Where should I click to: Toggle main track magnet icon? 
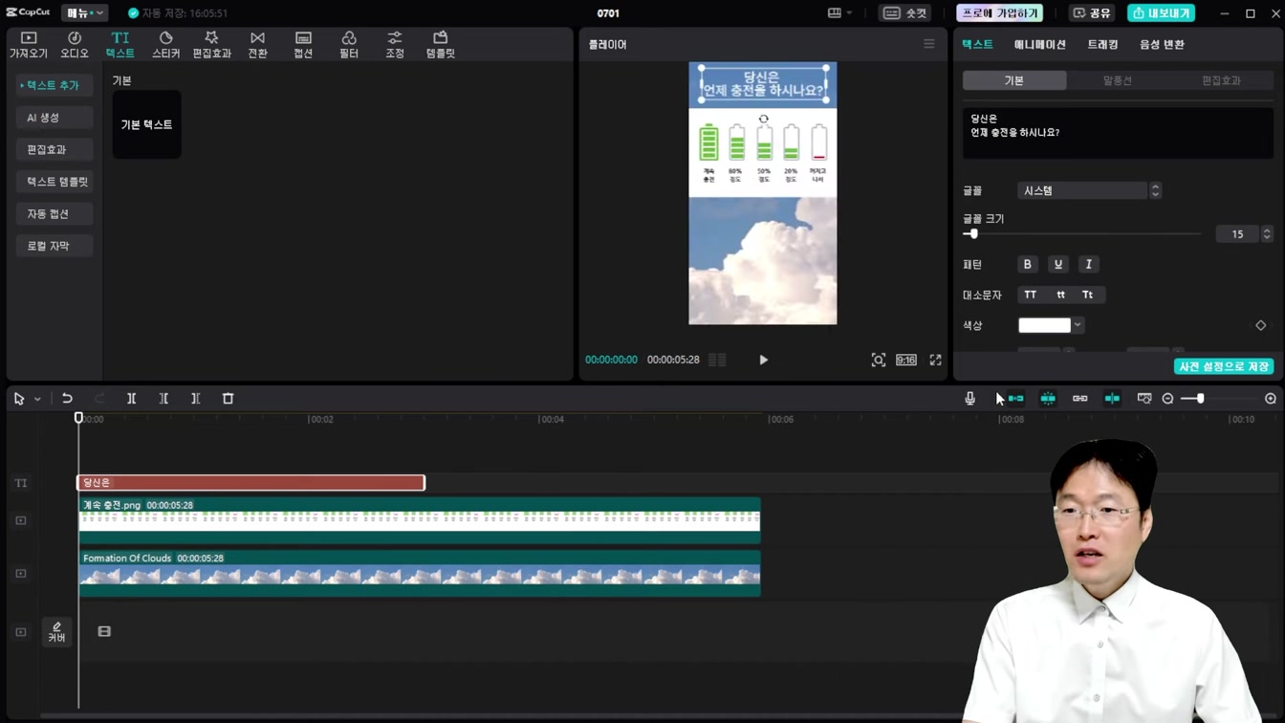[x=1015, y=399]
